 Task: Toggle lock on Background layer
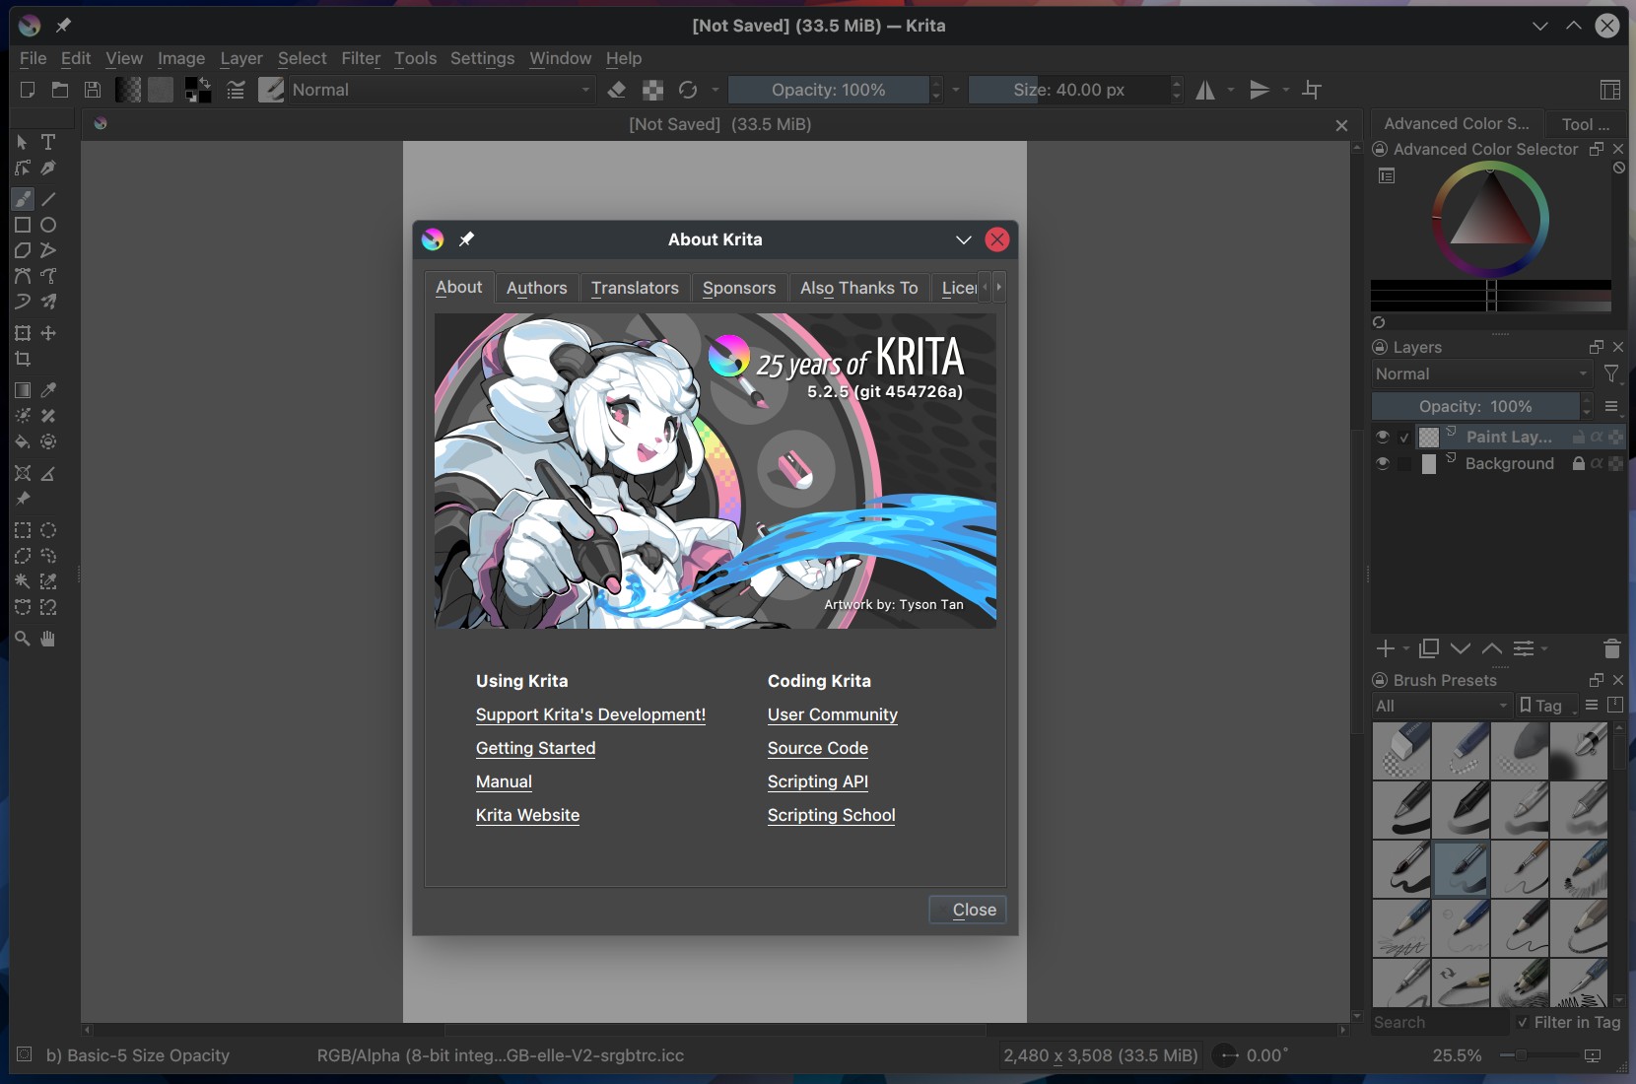pyautogui.click(x=1579, y=463)
